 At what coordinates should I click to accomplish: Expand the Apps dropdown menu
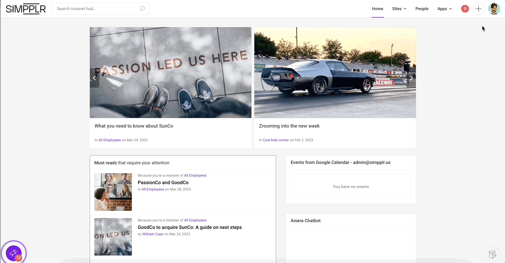(445, 9)
